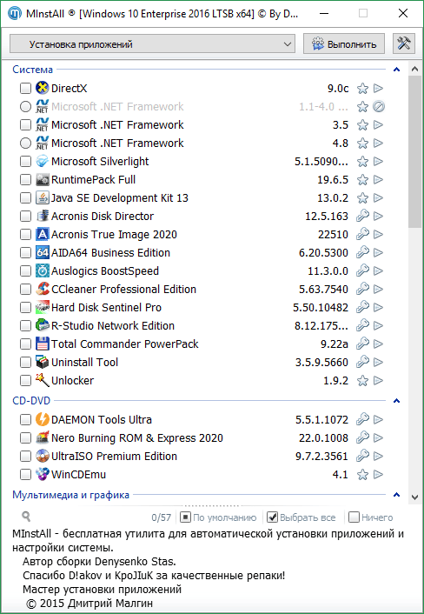
Task: Click the search magnifier icon
Action: 27,517
